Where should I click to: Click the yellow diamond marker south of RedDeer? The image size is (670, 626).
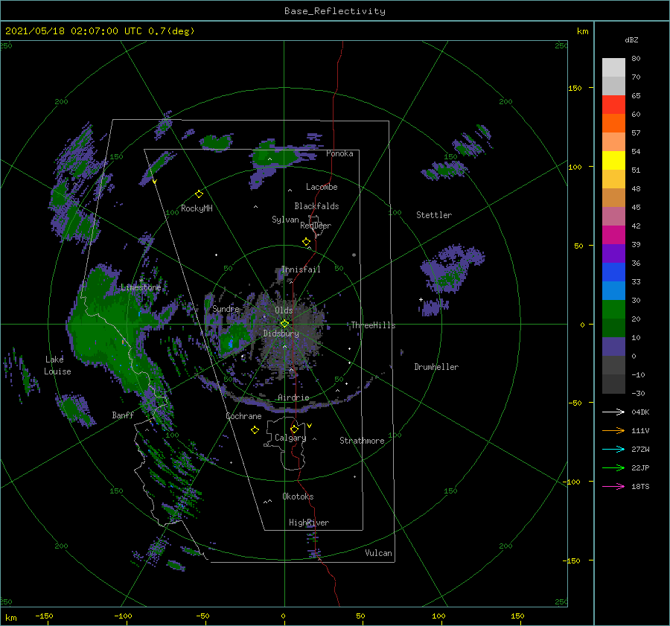[x=306, y=242]
